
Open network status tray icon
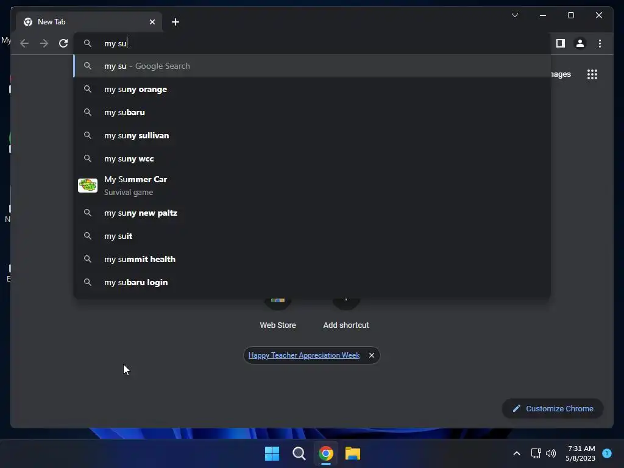coord(536,453)
